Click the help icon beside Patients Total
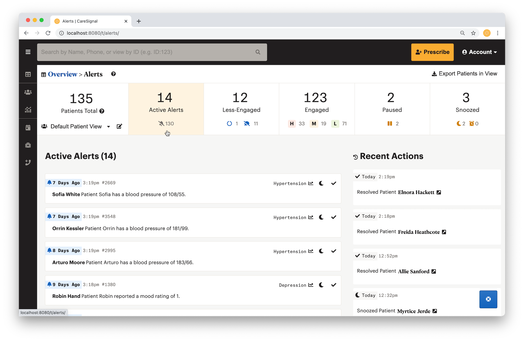 coord(102,111)
